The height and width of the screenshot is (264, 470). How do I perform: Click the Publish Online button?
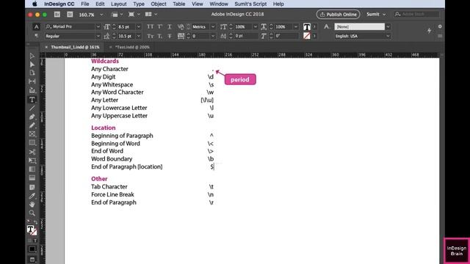(x=338, y=15)
